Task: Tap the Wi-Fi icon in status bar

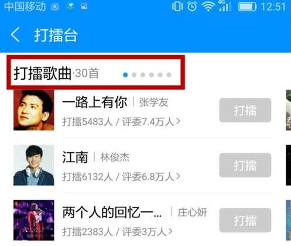Action: tap(208, 7)
